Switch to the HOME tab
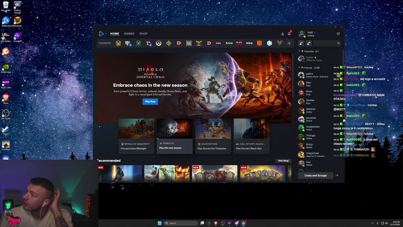This screenshot has width=403, height=227. point(115,33)
